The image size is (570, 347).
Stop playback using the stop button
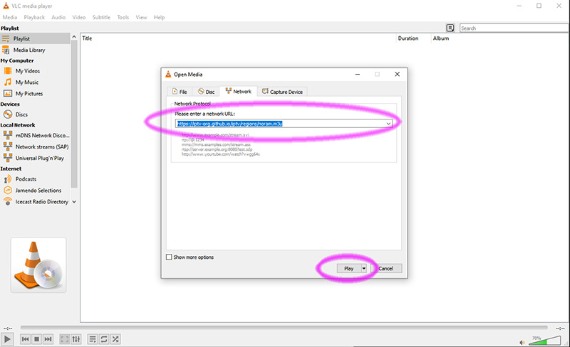click(36, 339)
